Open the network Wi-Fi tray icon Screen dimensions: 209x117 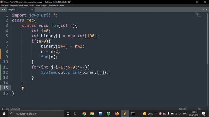[x=176, y=114]
